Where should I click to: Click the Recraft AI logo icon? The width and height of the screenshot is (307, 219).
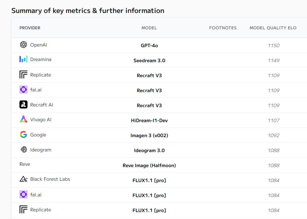23,105
